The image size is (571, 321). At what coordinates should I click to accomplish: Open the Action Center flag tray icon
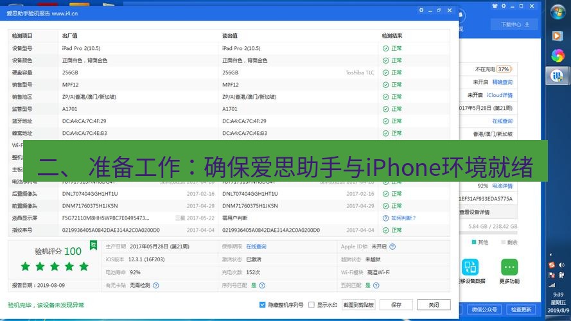pyautogui.click(x=552, y=275)
